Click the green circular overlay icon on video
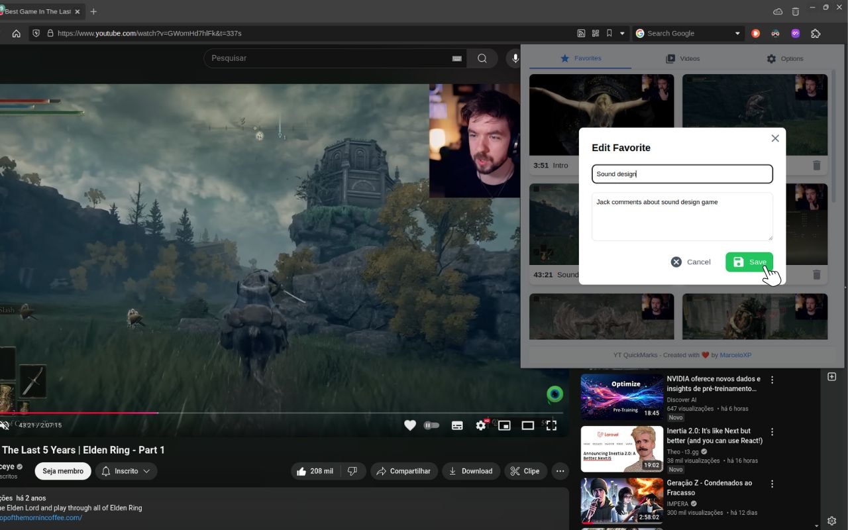 555,394
